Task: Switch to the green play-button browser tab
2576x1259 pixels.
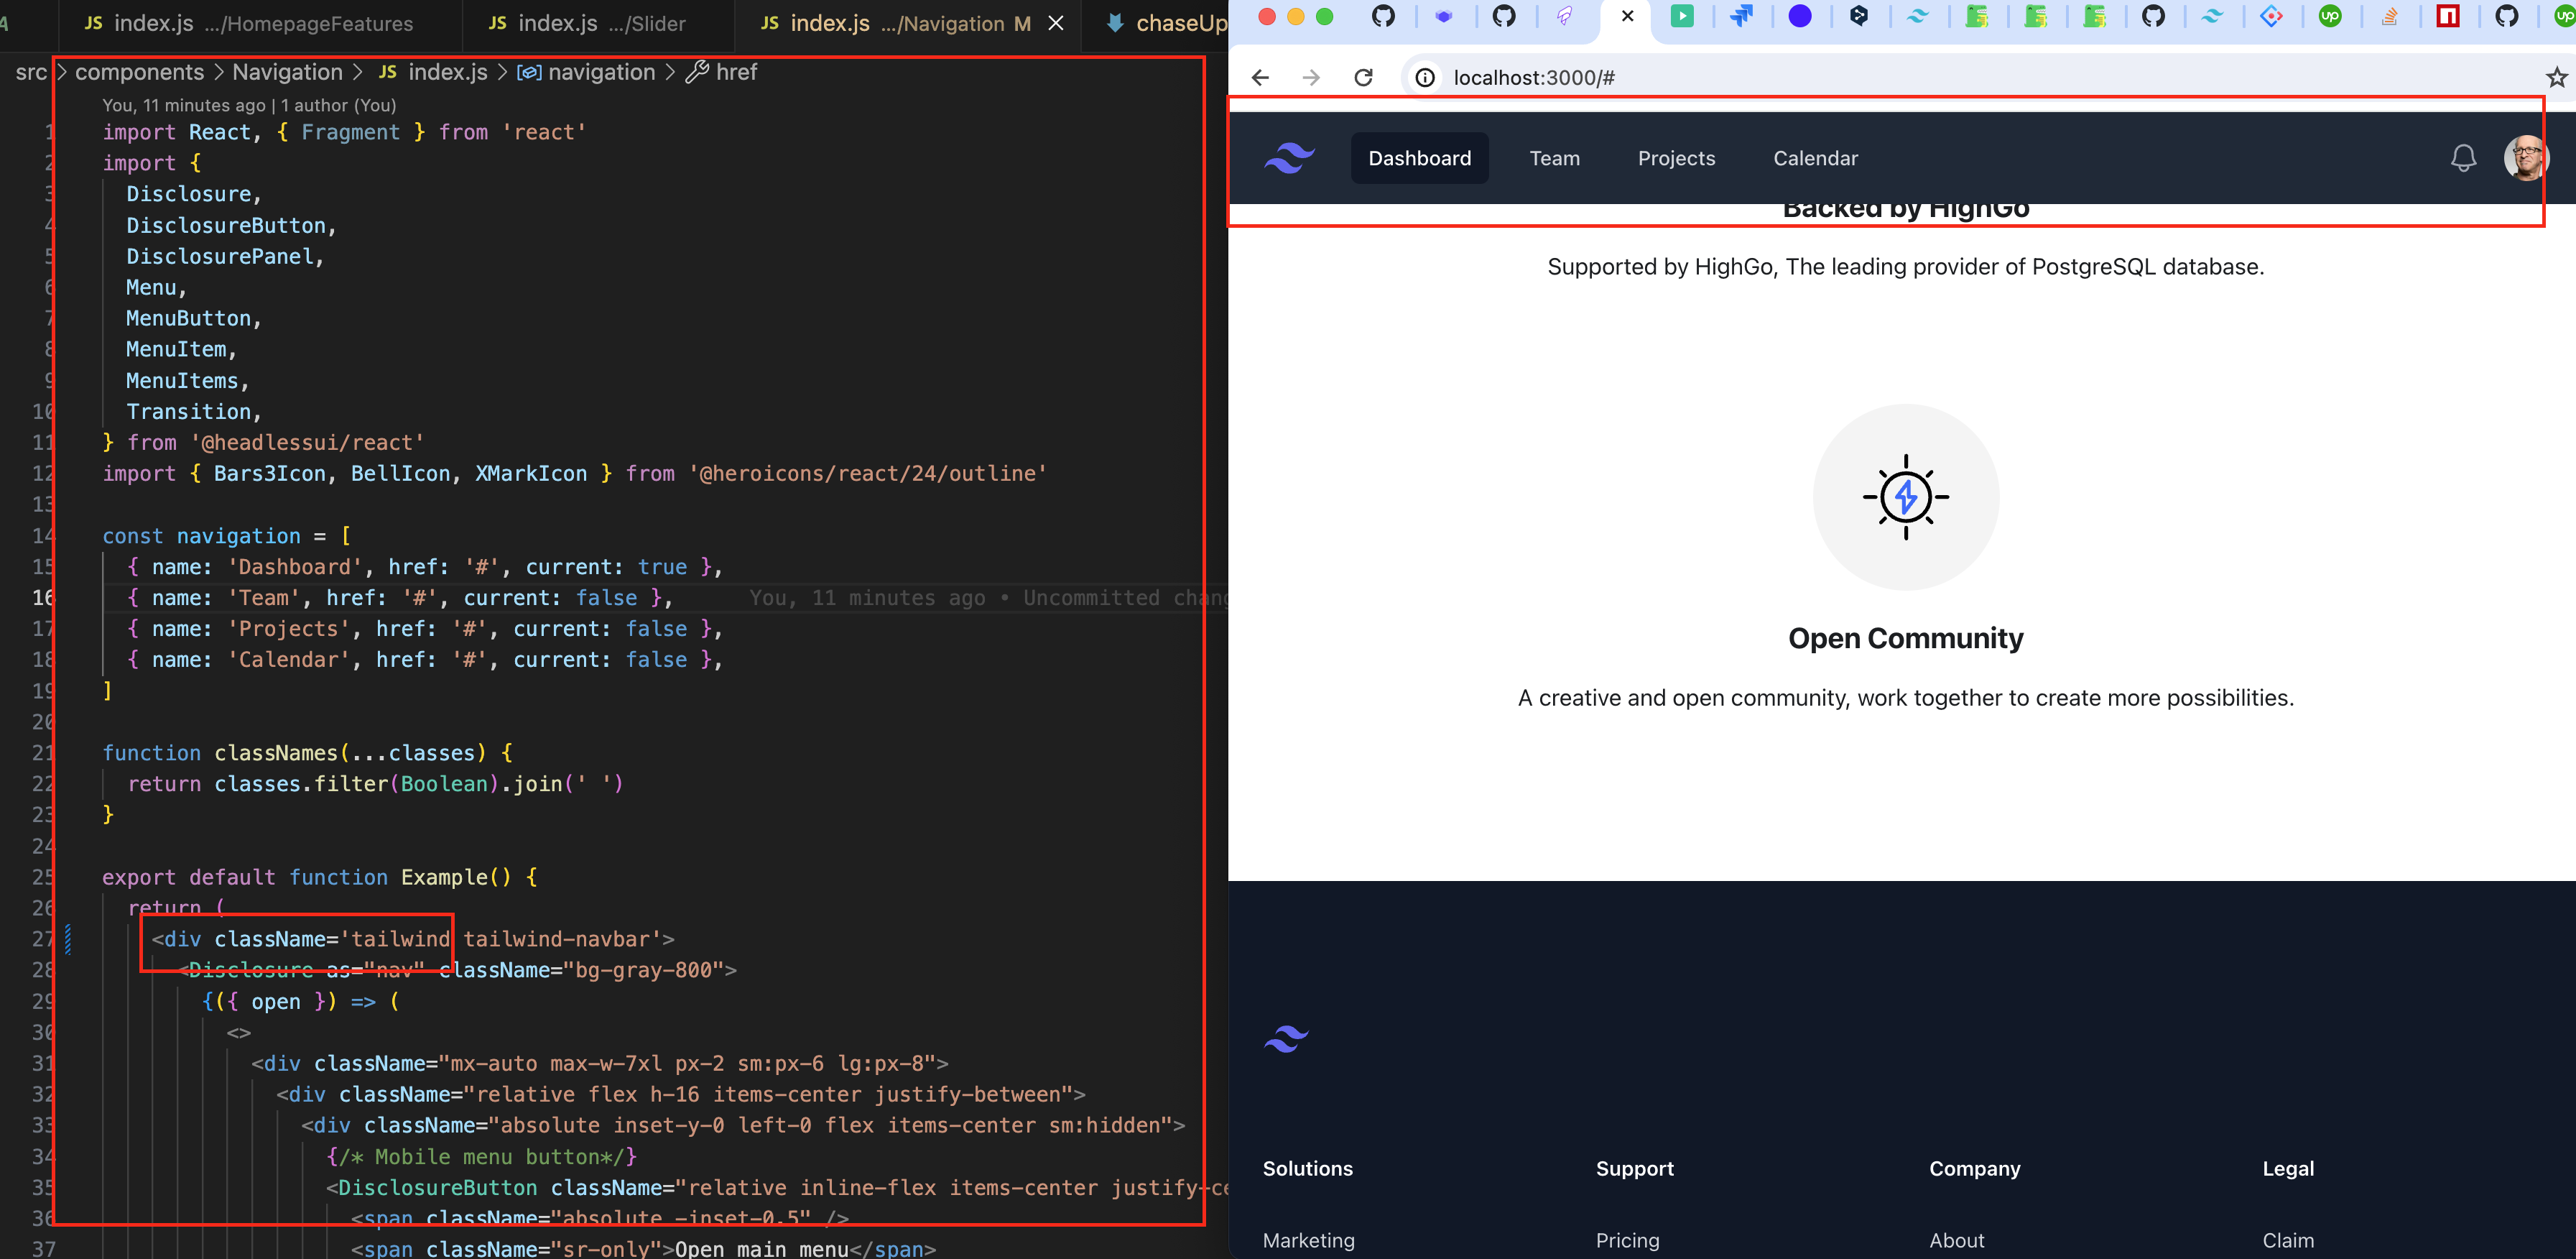Action: click(1682, 16)
